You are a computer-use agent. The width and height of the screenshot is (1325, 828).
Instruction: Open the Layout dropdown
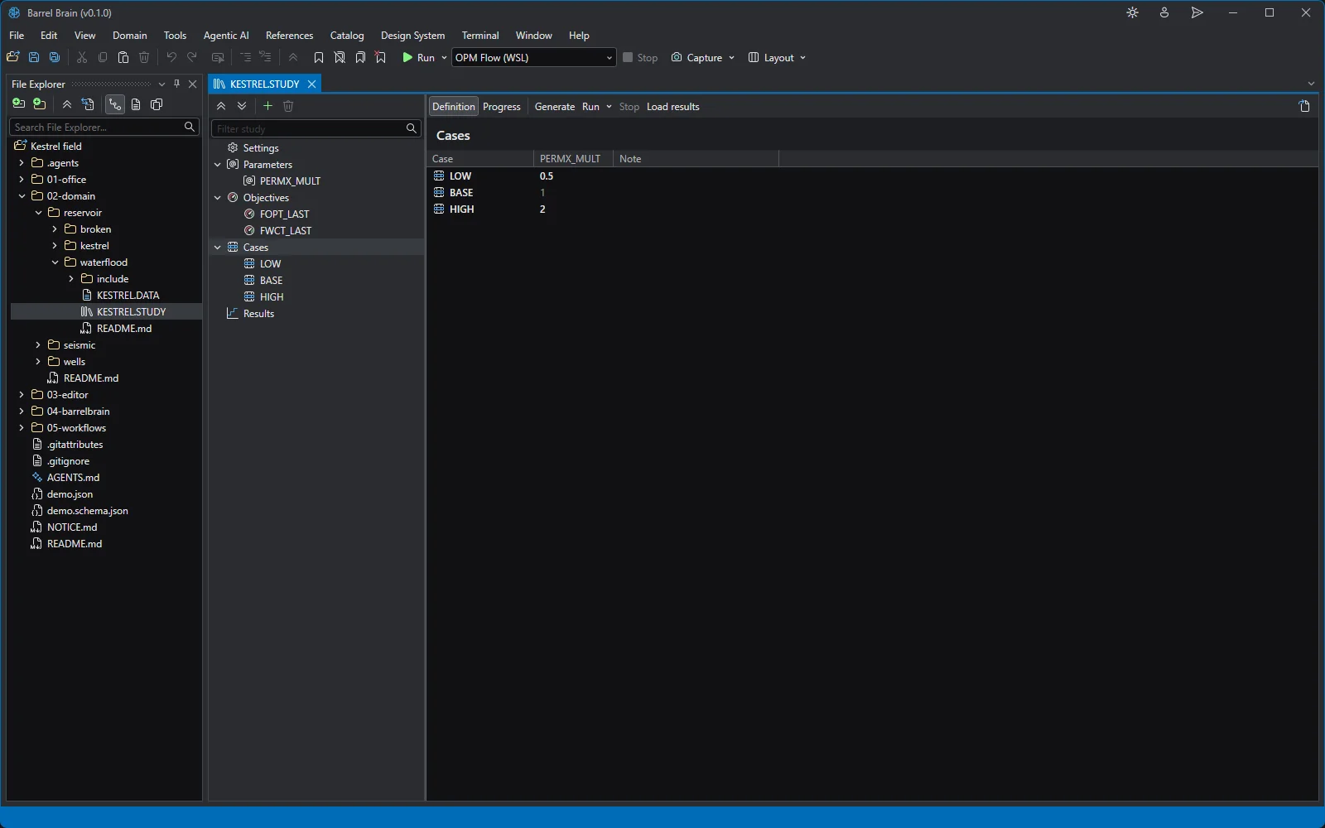click(777, 58)
